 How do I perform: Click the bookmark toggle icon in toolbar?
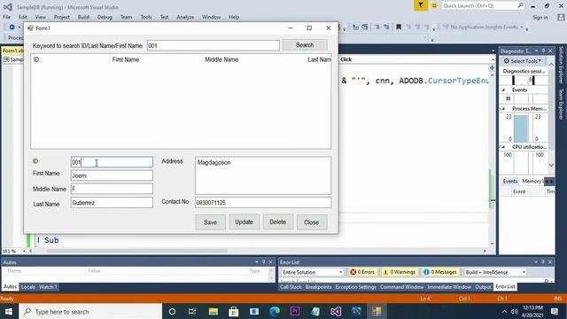[399, 27]
